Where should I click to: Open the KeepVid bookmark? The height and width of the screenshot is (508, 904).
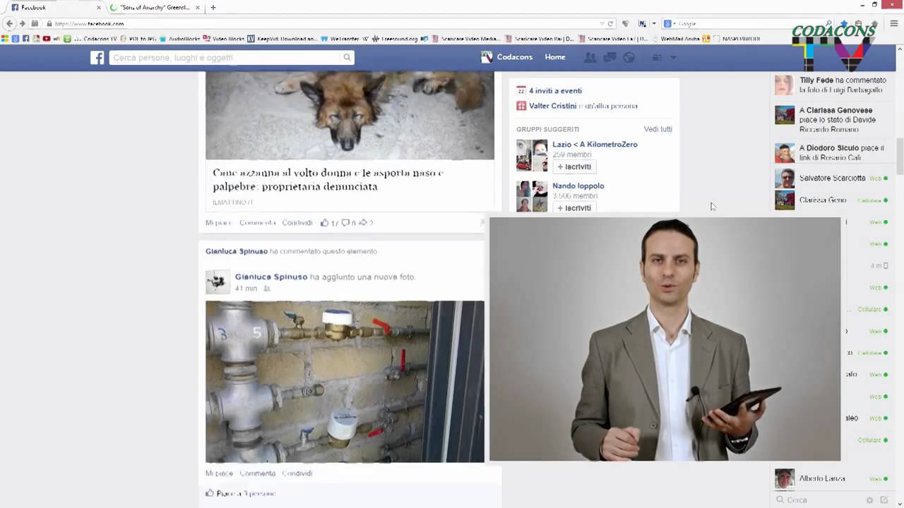(282, 39)
